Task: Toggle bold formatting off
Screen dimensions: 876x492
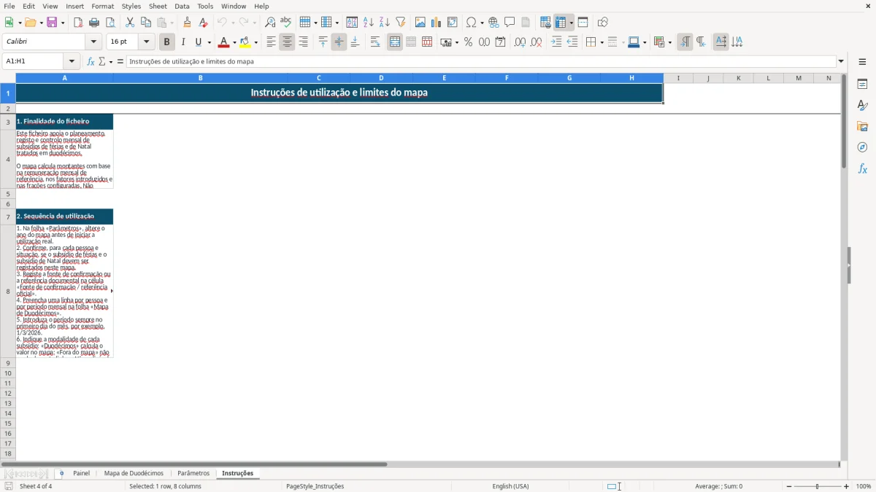Action: [x=167, y=42]
